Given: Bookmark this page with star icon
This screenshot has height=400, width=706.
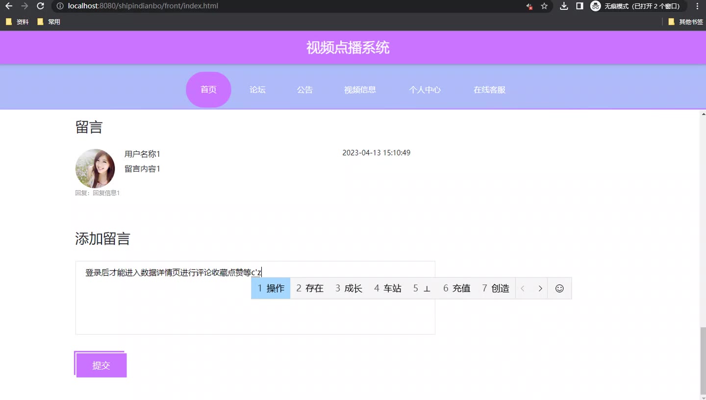Looking at the screenshot, I should click(x=544, y=6).
